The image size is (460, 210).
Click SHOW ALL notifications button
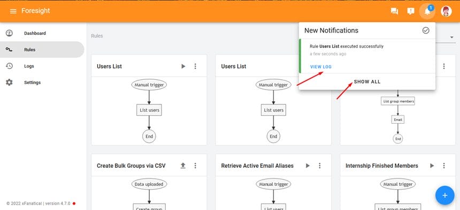click(367, 81)
